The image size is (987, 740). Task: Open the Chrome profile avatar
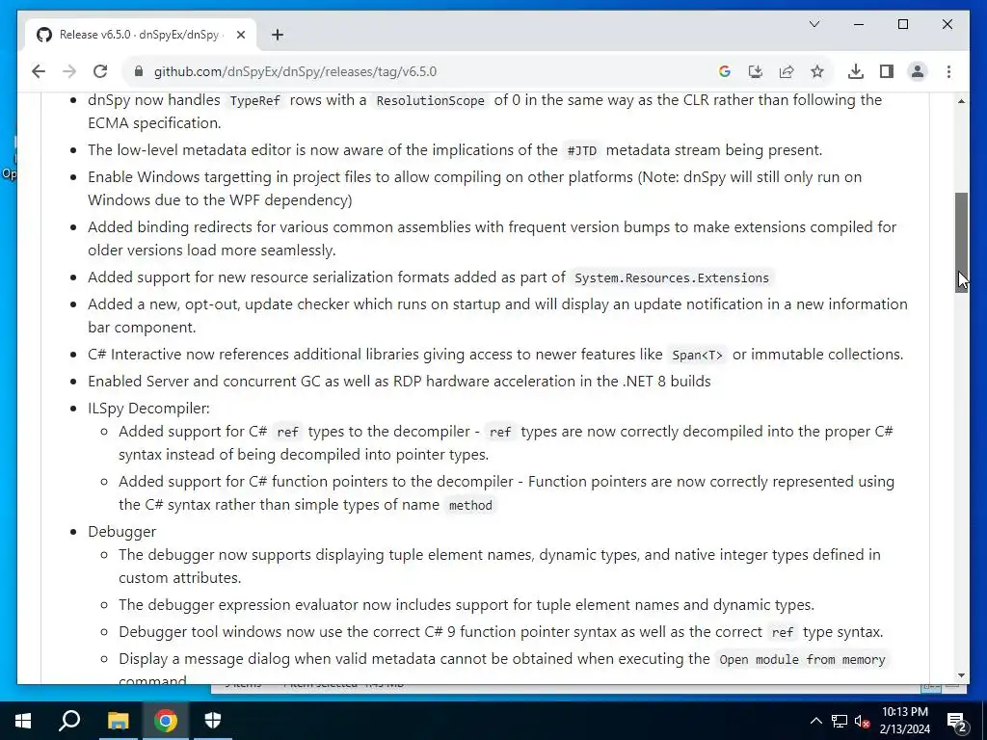pyautogui.click(x=918, y=71)
